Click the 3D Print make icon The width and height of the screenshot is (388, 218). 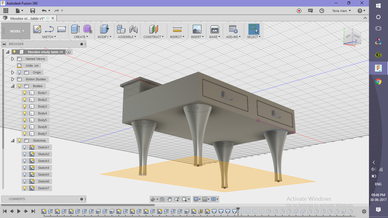pos(214,29)
